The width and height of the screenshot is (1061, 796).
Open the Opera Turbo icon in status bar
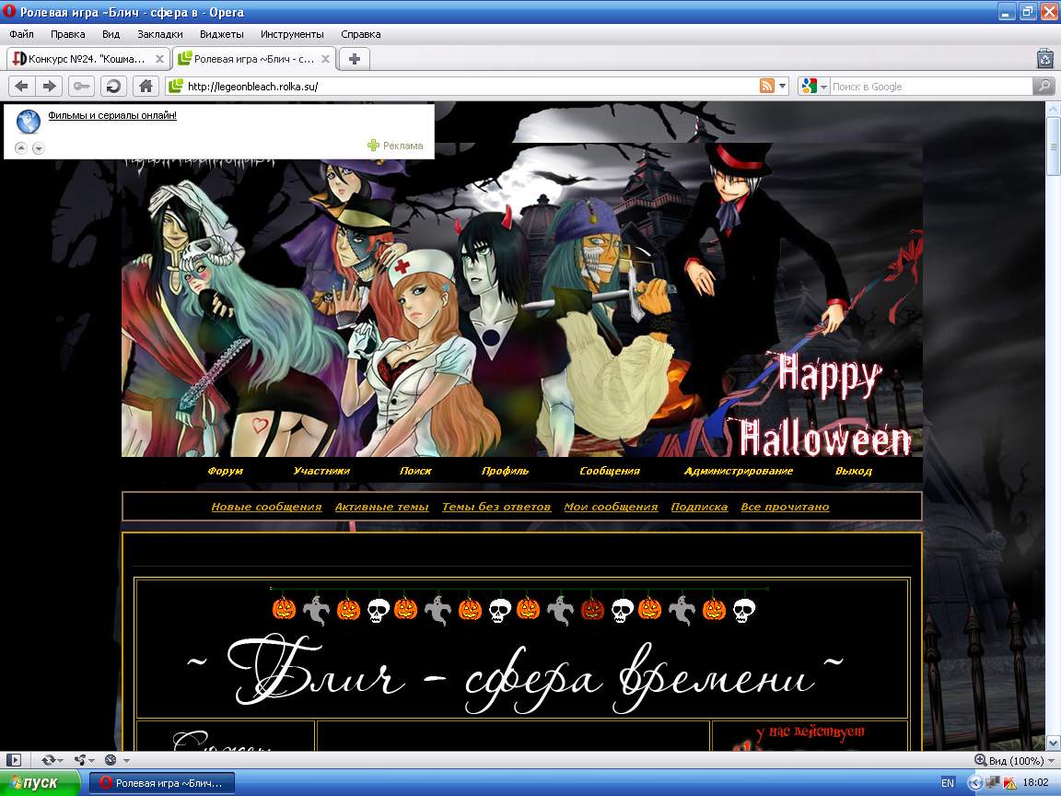coord(111,760)
